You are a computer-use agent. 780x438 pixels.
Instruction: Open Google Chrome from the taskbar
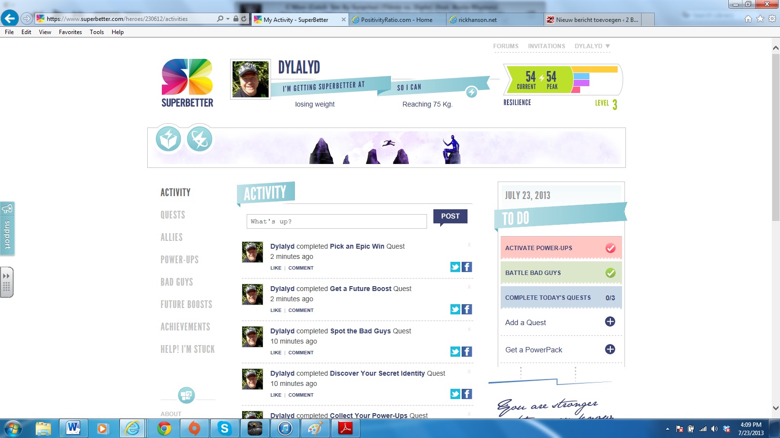point(164,428)
